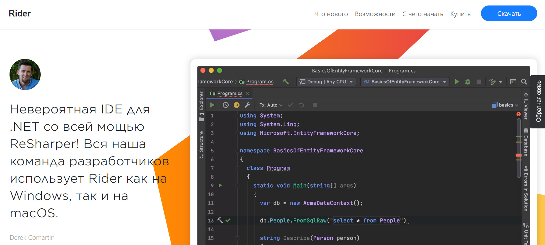Click the orange P parameters icon

click(x=237, y=105)
